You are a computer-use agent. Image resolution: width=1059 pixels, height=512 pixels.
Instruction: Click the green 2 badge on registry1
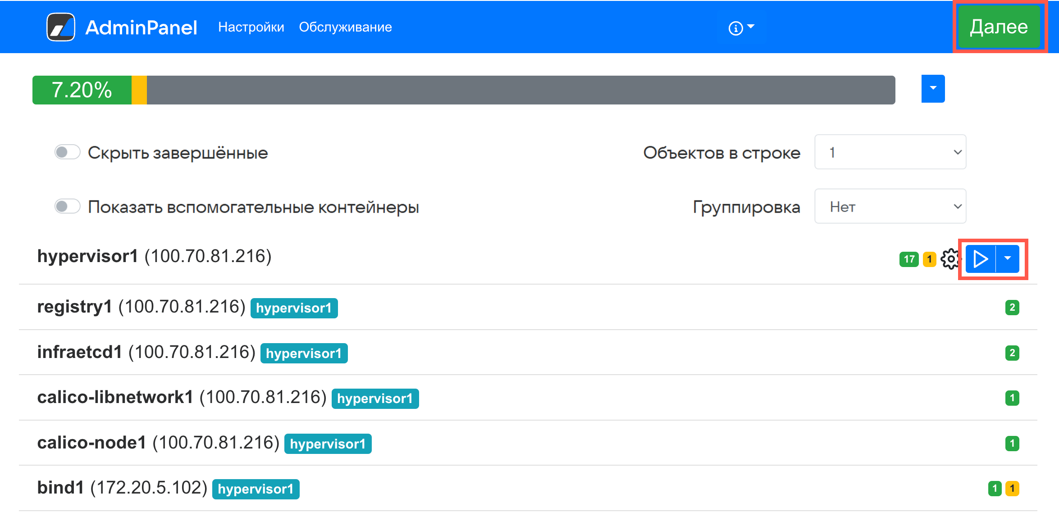tap(1012, 308)
